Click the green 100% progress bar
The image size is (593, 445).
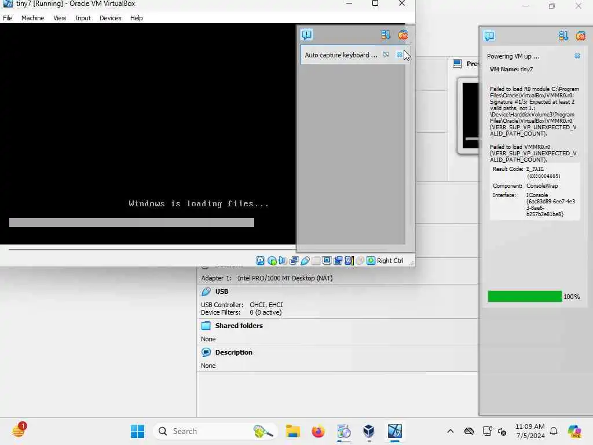(525, 296)
